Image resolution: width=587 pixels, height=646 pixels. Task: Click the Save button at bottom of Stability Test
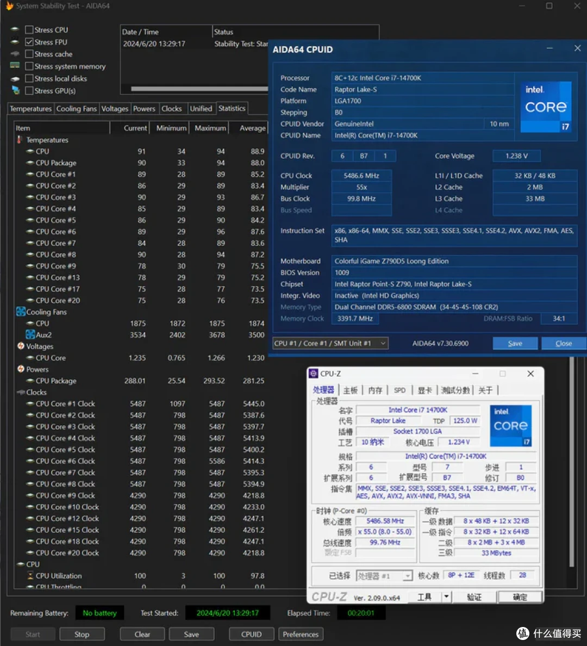(x=191, y=634)
